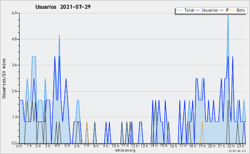Click the '12 h' x-axis label
Image resolution: width=250 pixels, height=154 pixels.
[x=135, y=146]
